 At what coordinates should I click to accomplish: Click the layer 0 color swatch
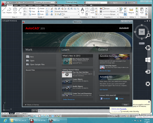coord(63,14)
